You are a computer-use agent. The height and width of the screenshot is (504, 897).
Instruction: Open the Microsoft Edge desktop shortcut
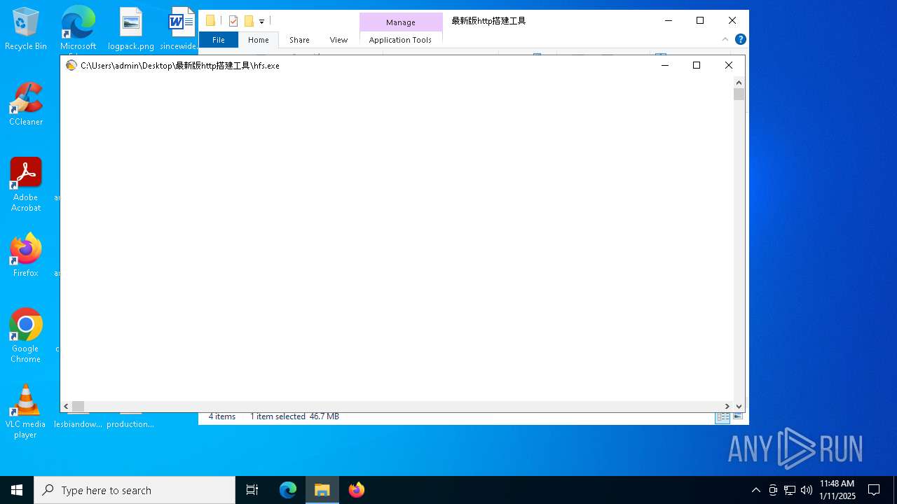click(78, 29)
